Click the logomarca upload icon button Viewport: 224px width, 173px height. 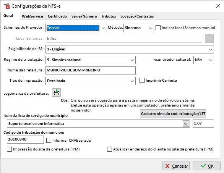[x=56, y=92]
